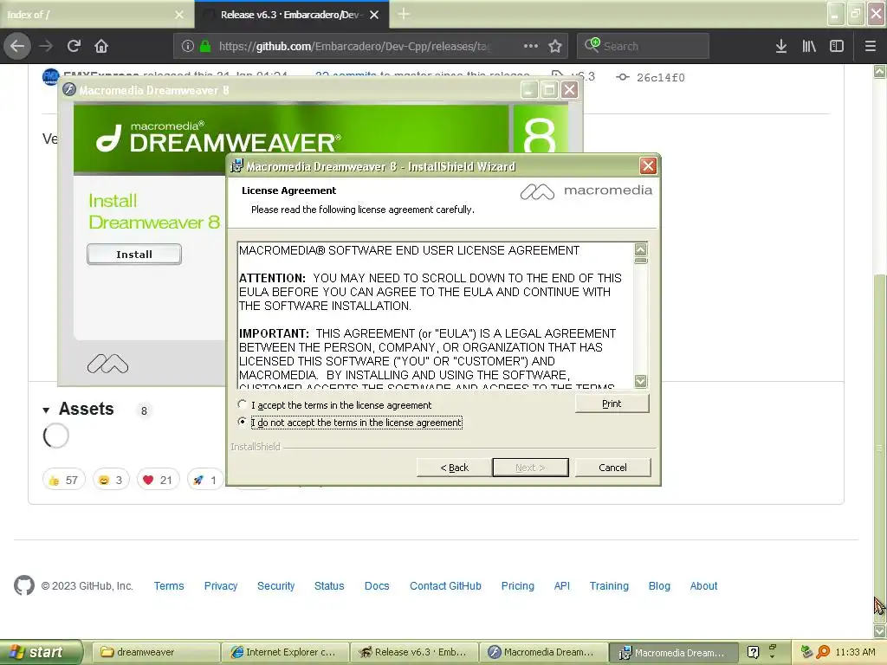This screenshot has height=665, width=887.
Task: Open the Firefox hamburger menu
Action: pyautogui.click(x=871, y=46)
